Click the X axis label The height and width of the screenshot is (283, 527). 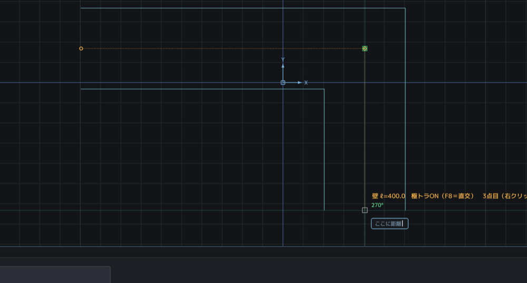(306, 83)
